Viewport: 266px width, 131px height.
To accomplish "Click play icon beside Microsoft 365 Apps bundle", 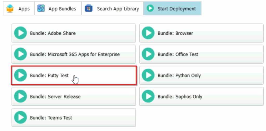I will [21, 54].
